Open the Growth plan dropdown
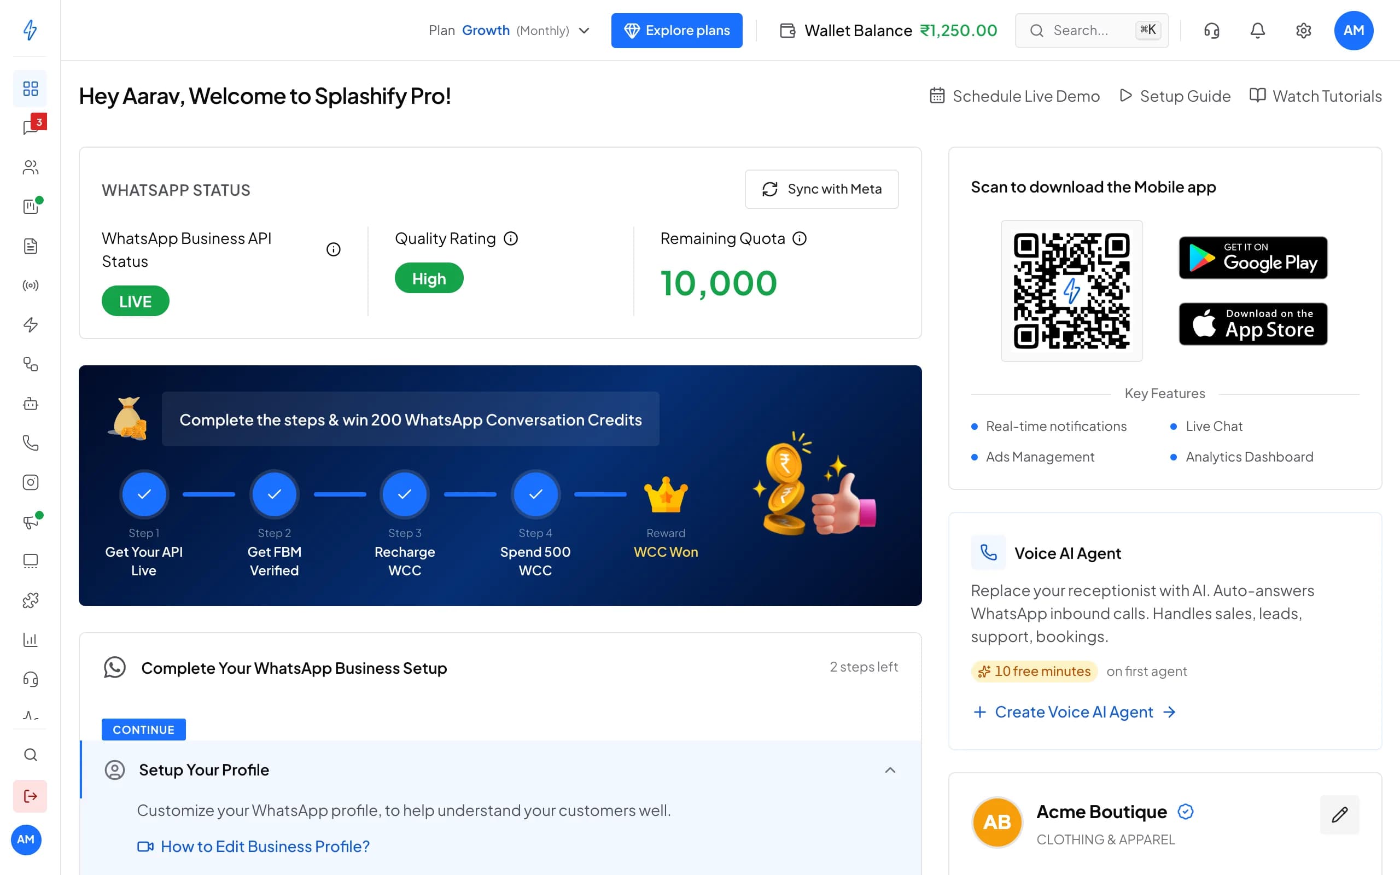 pyautogui.click(x=509, y=31)
